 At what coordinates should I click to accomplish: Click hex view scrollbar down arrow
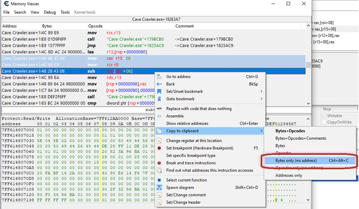[x=308, y=200]
